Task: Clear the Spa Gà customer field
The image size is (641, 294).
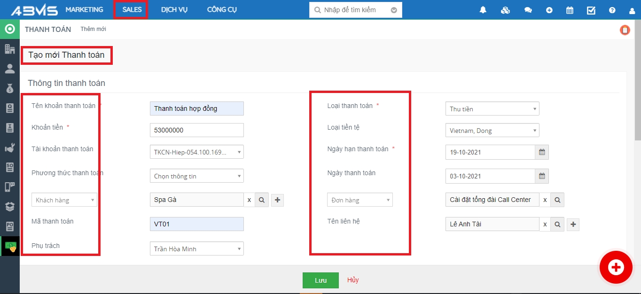Action: [249, 200]
